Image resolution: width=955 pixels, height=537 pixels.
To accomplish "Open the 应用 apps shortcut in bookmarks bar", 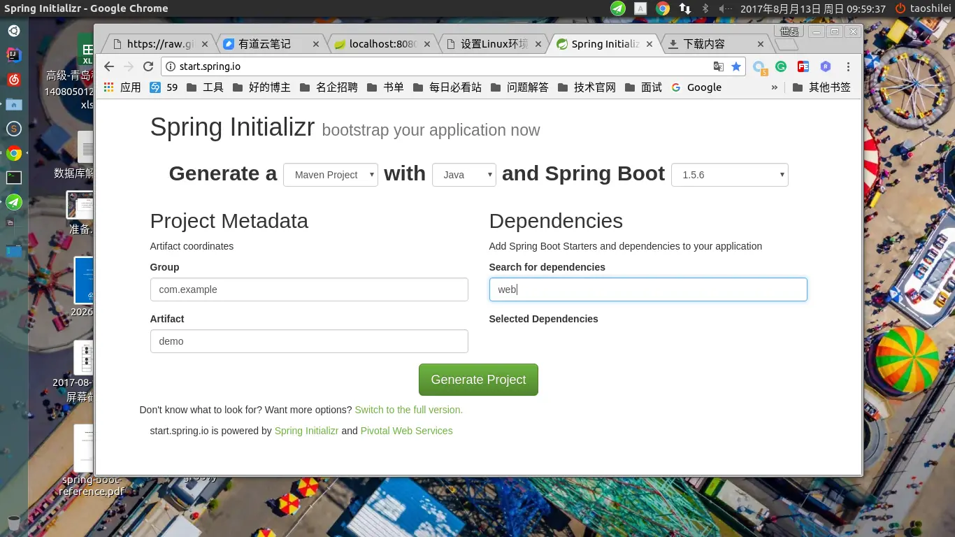I will pos(122,87).
